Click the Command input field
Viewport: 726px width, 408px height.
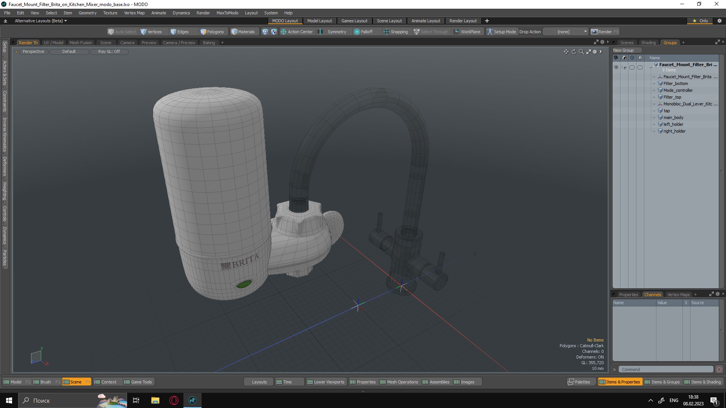tap(666, 369)
